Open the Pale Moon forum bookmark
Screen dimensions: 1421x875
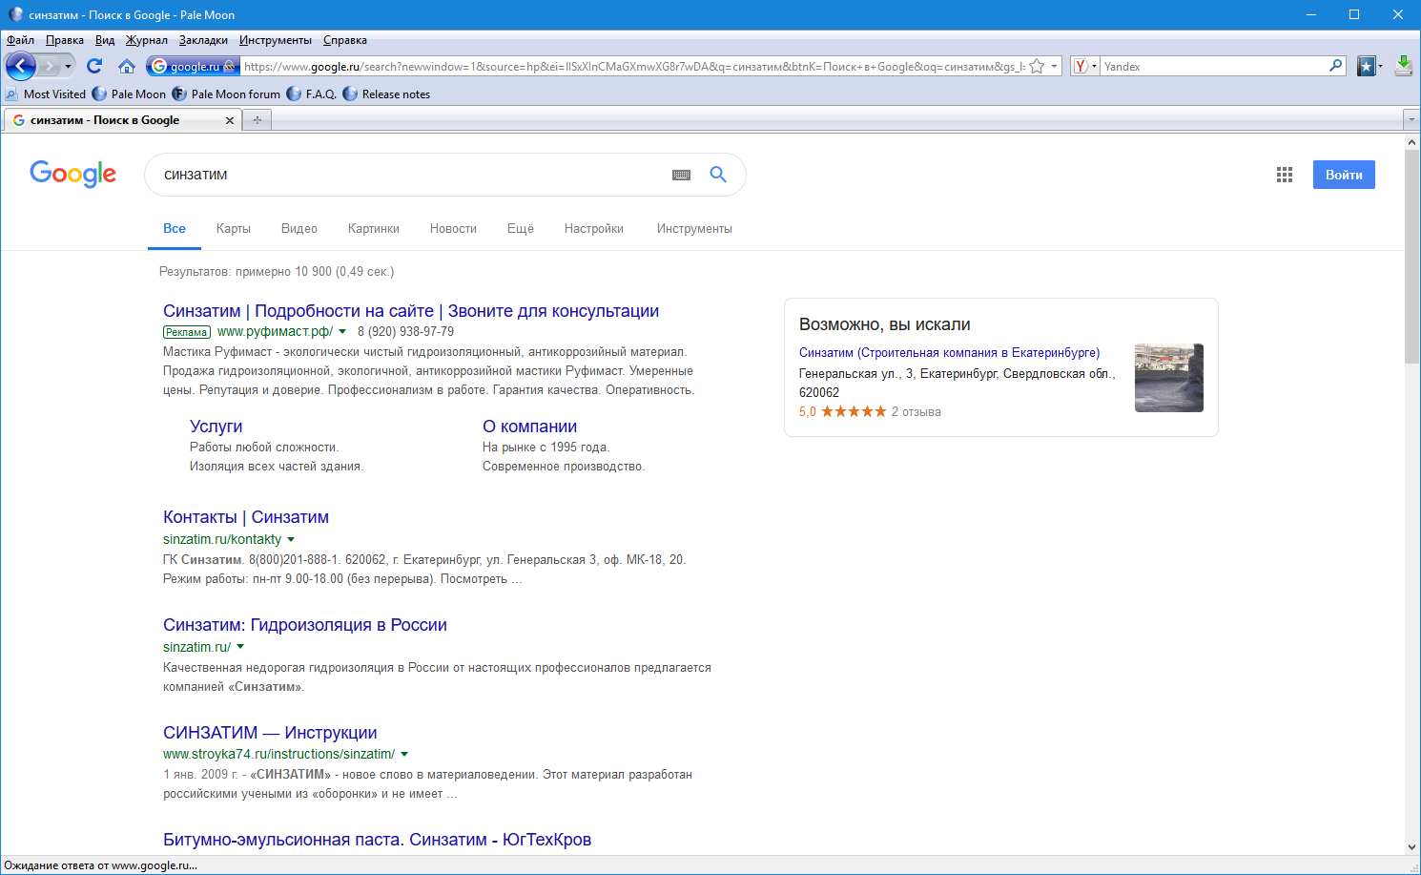pos(226,94)
